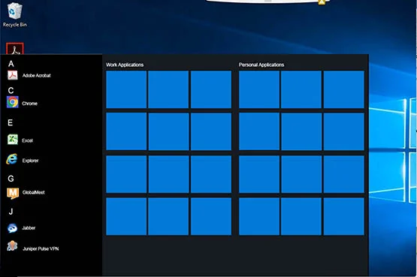The width and height of the screenshot is (417, 277).
Task: Click the GlobalMeet icon in app list
Action: pos(13,193)
